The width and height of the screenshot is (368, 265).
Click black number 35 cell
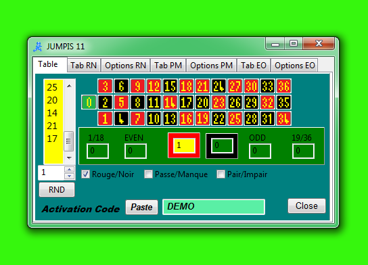point(283,102)
